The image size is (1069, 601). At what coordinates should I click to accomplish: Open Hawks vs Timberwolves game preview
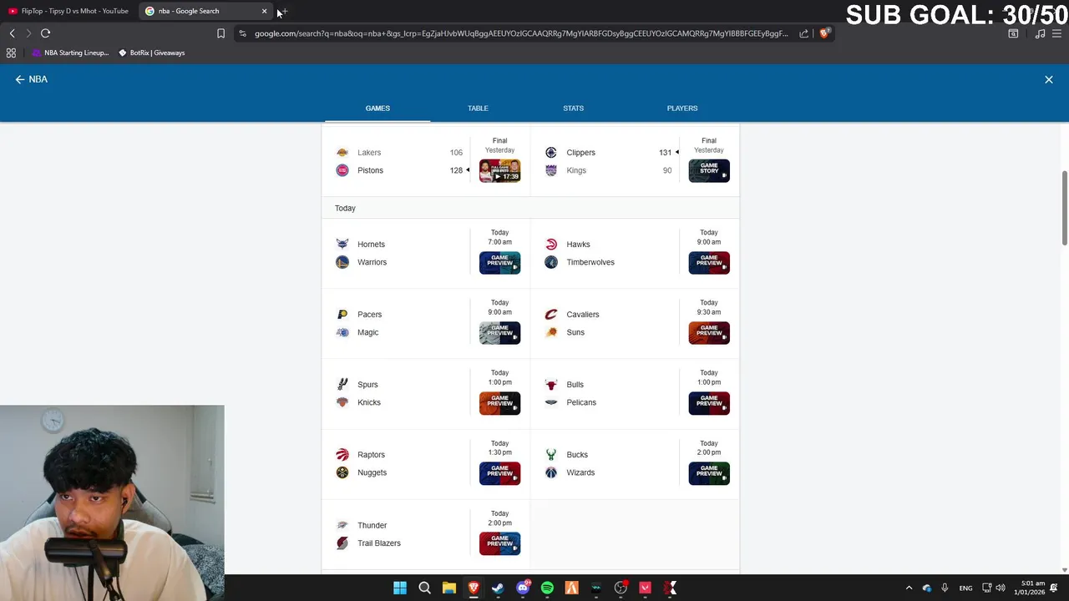[709, 263]
